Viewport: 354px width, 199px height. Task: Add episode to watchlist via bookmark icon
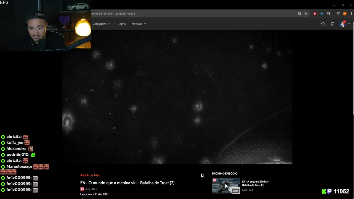pos(202,176)
